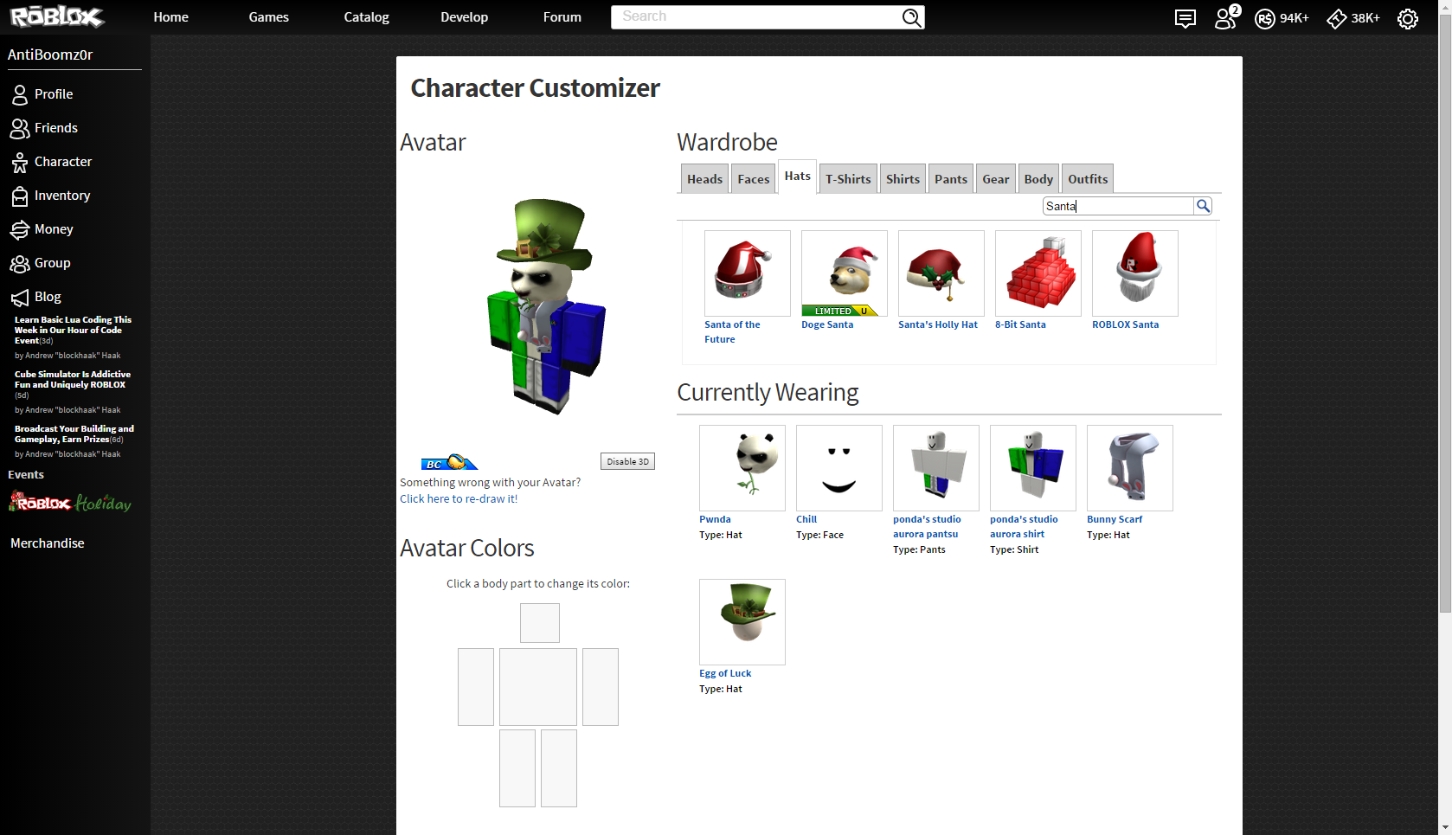Click the torso swatch in Avatar Colors
This screenshot has height=835, width=1452.
tap(537, 686)
